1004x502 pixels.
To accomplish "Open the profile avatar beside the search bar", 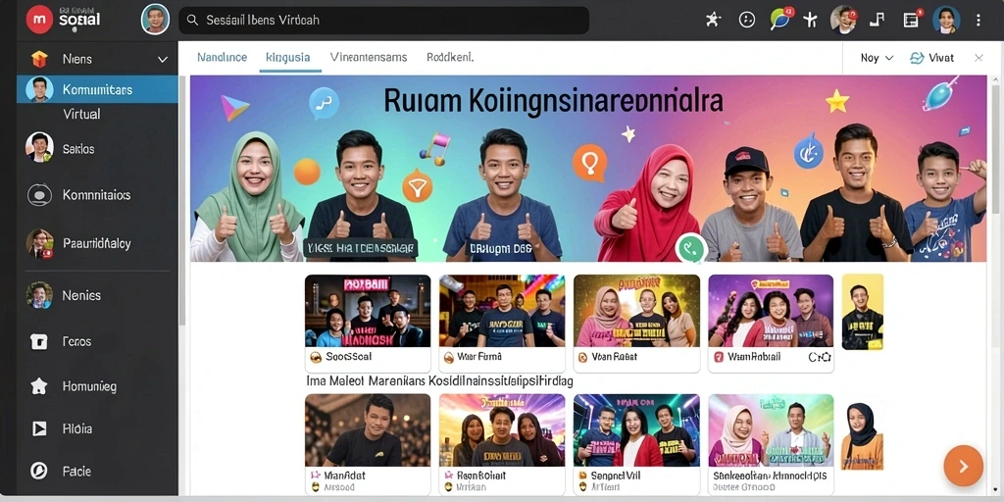I will pos(155,20).
